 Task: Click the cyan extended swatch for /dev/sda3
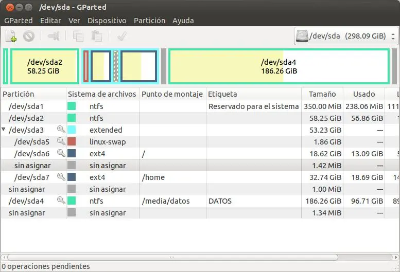(72, 130)
